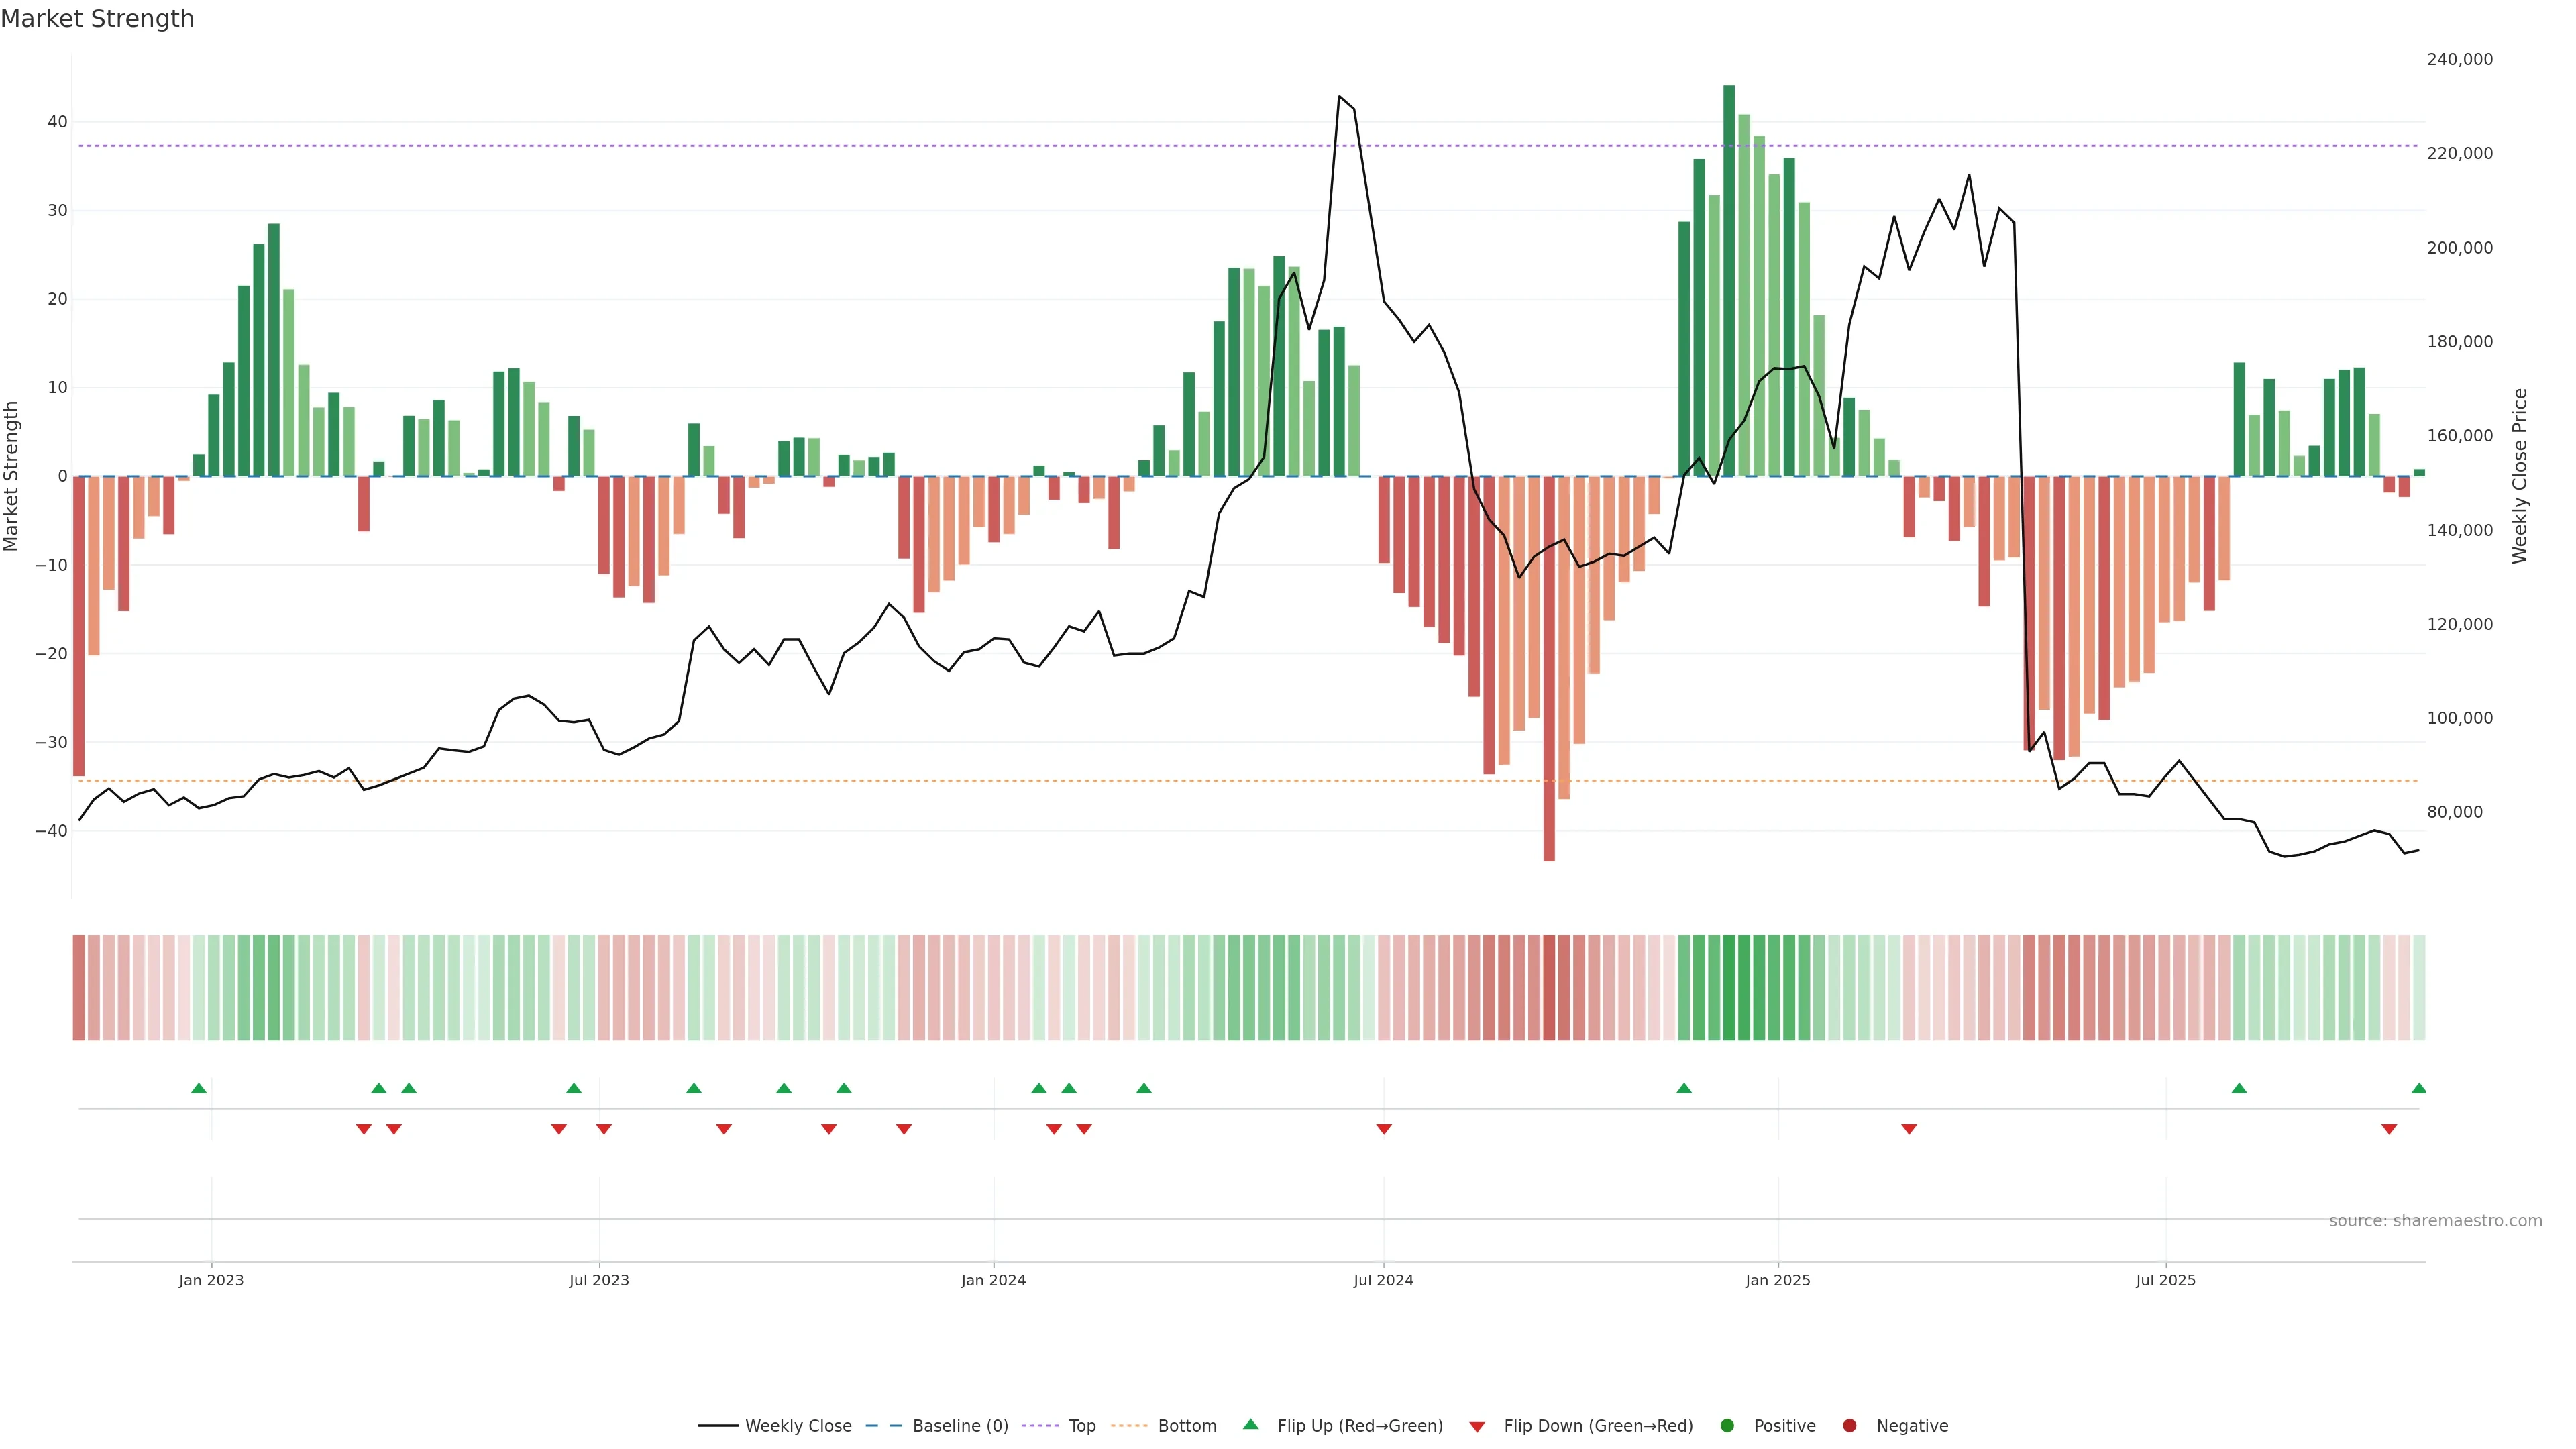Click the Market Strength chart title
The height and width of the screenshot is (1449, 2576).
(x=97, y=19)
